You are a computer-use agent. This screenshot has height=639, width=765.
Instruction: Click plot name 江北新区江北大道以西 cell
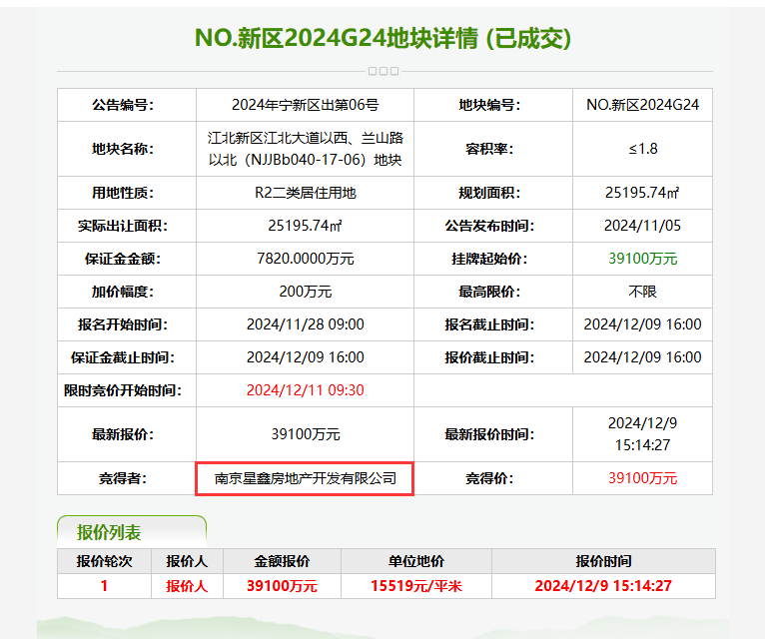pyautogui.click(x=305, y=149)
